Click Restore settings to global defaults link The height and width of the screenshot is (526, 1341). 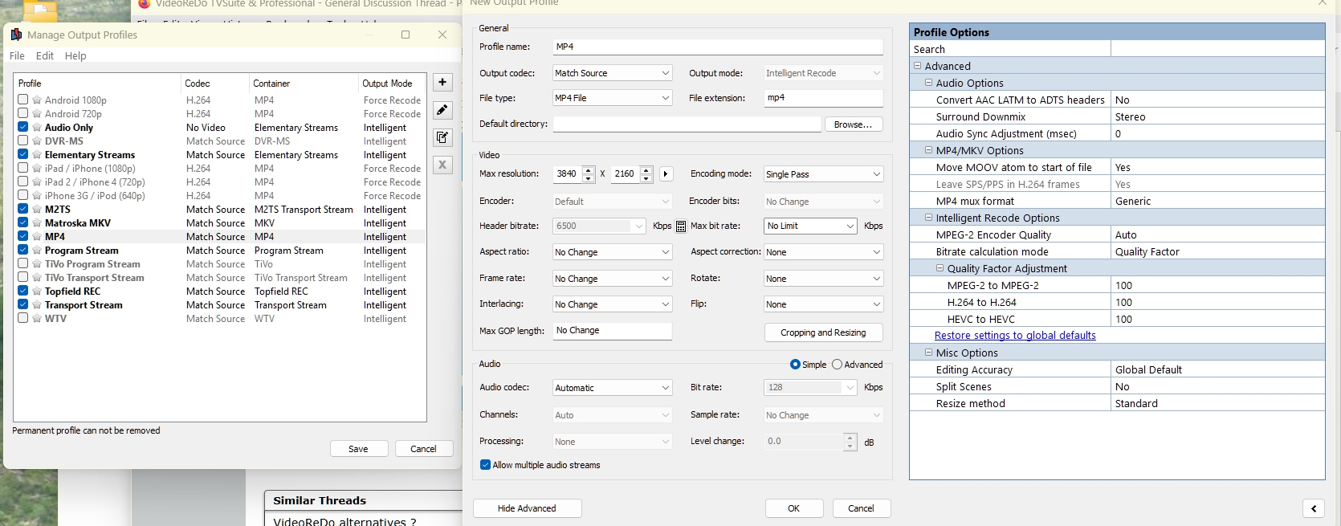(x=1015, y=336)
